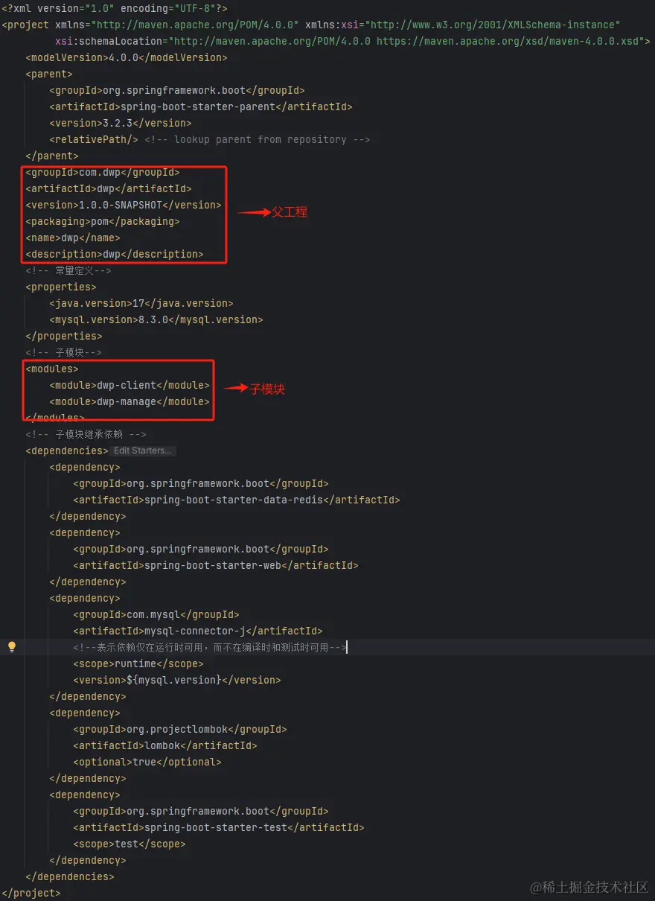655x901 pixels.
Task: Click the mysql.version 8.3.0 line
Action: tap(156, 319)
